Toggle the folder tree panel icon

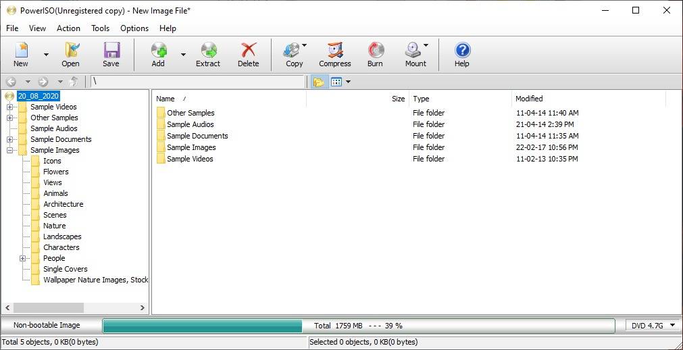tap(319, 82)
